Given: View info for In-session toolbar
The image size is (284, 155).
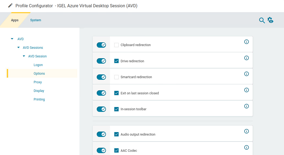Looking at the screenshot, I should tap(246, 106).
